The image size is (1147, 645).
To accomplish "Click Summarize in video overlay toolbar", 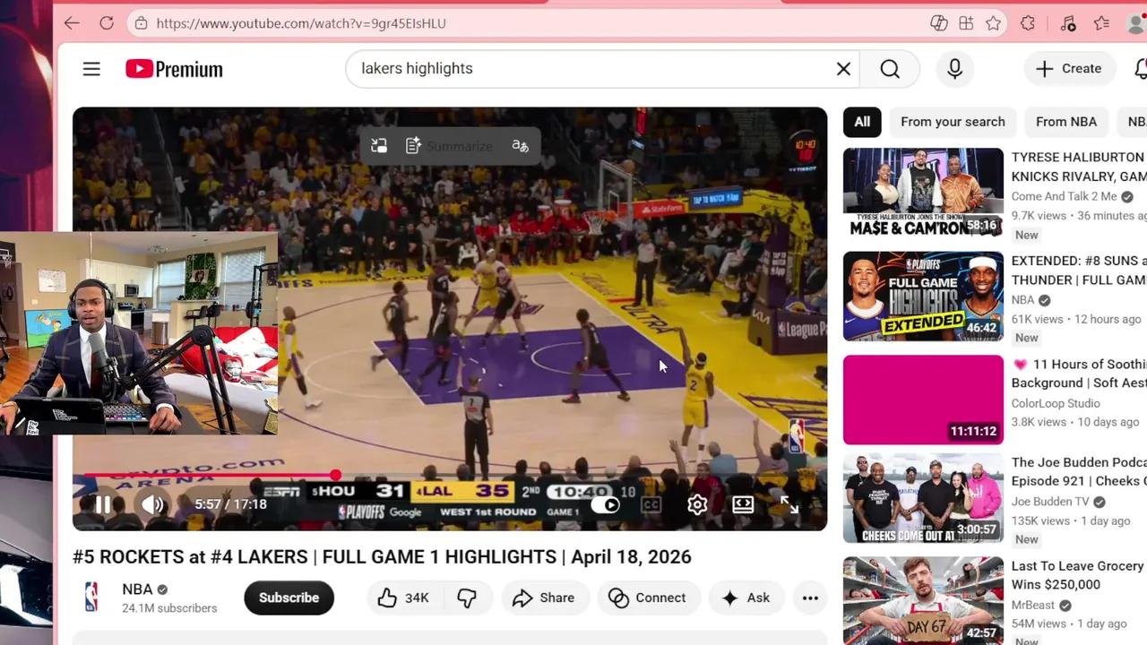I will (449, 146).
